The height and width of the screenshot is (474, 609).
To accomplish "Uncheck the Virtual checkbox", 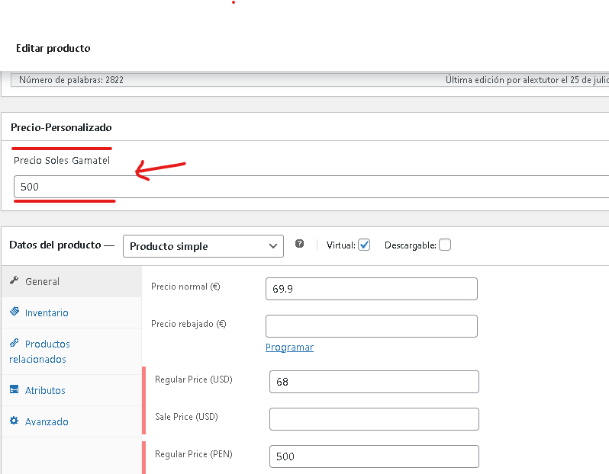I will pyautogui.click(x=364, y=245).
